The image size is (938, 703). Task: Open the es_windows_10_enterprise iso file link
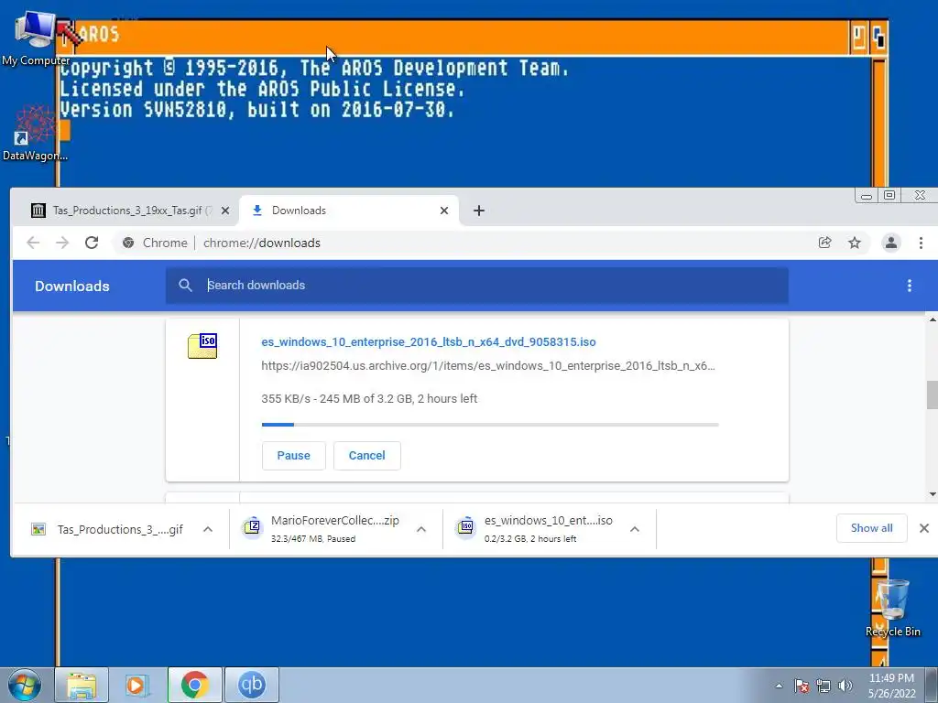tap(429, 342)
